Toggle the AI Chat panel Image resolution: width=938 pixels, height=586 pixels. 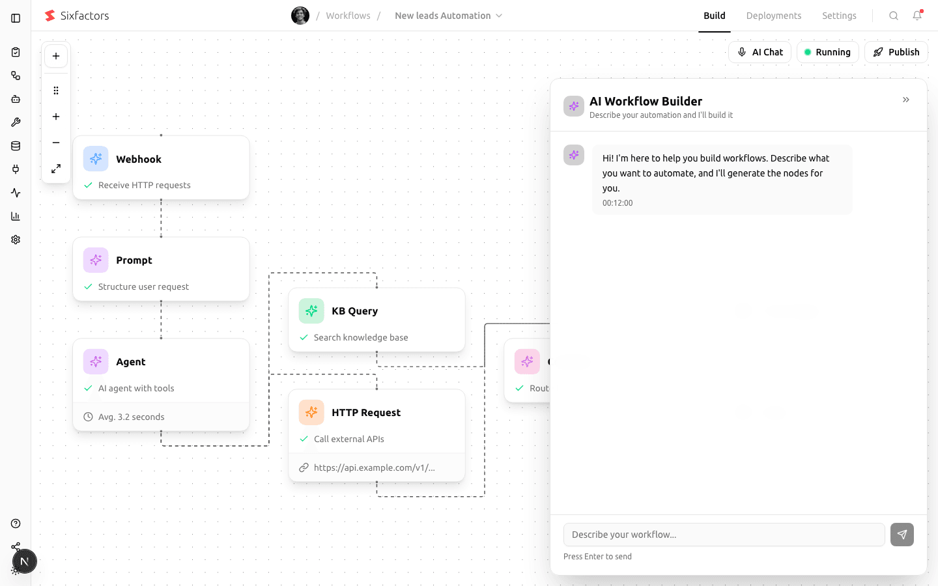pyautogui.click(x=760, y=52)
